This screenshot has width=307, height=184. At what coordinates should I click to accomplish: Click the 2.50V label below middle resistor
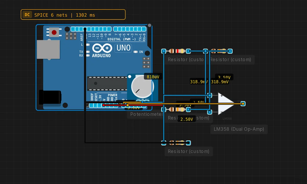pos(187,119)
